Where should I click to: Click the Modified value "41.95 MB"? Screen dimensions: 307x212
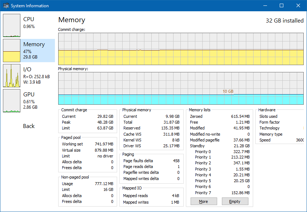[x=242, y=128]
